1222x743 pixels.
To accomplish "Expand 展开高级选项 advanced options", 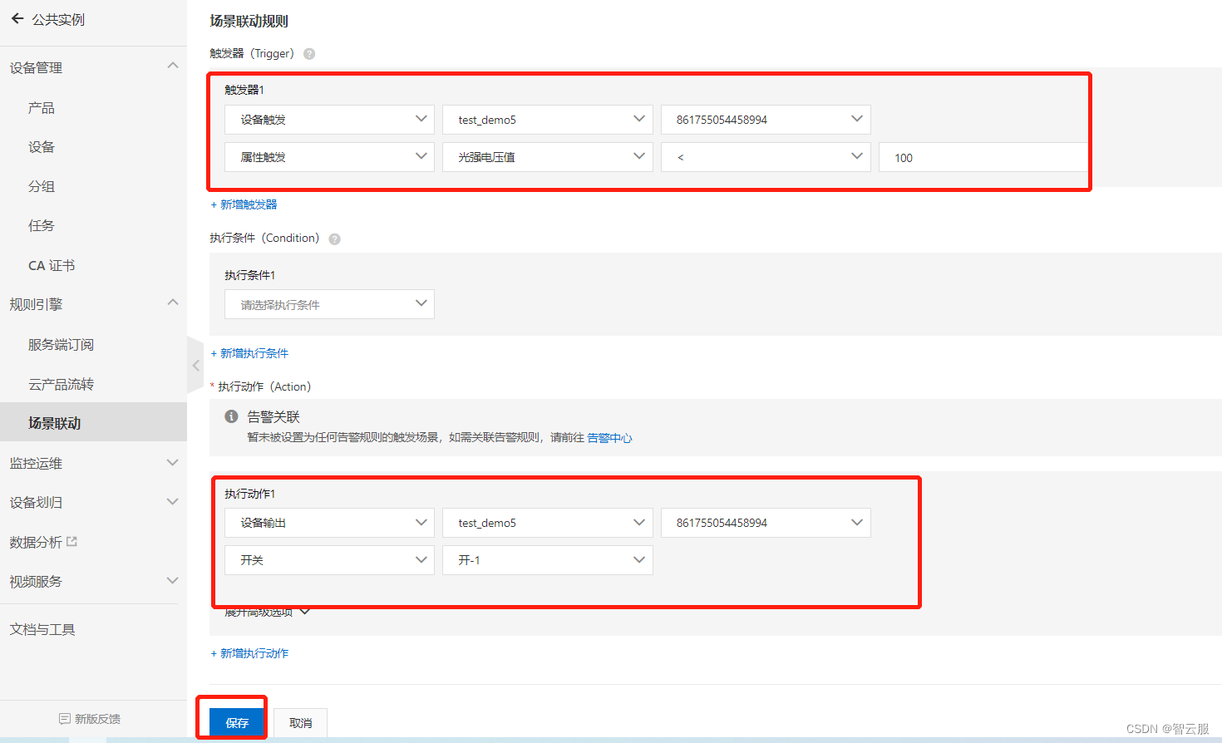I will tap(266, 613).
